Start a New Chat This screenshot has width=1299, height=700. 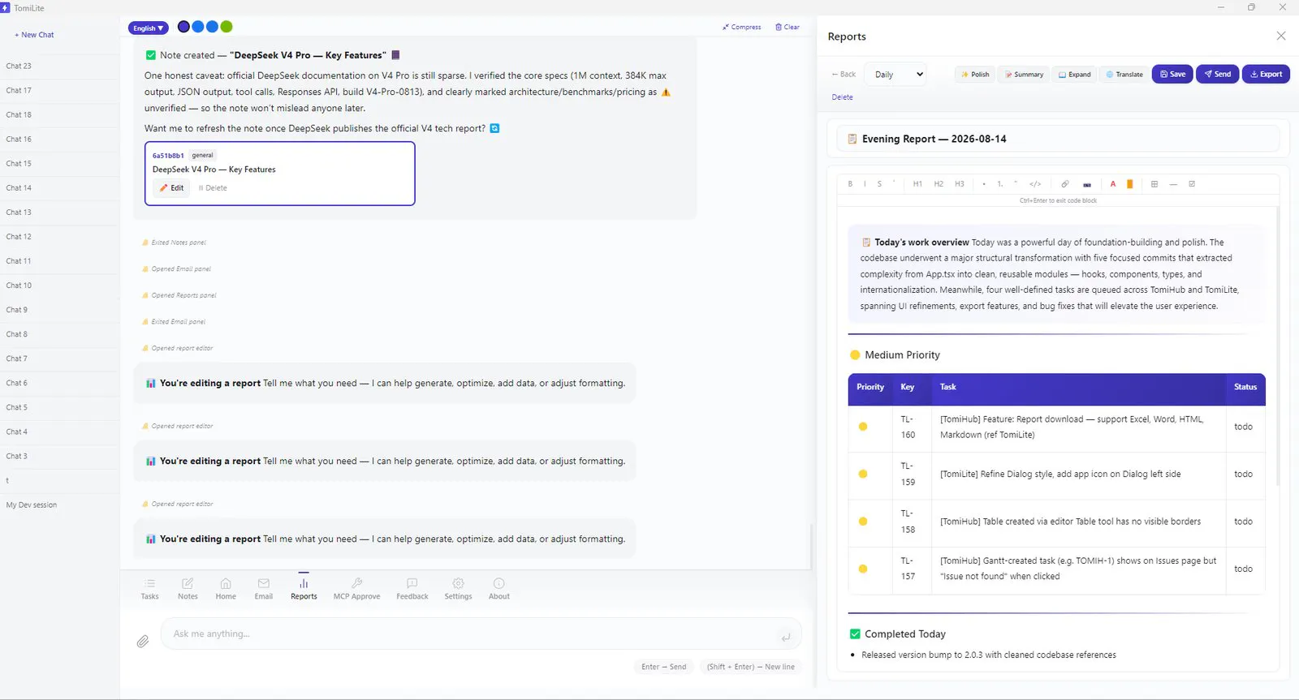point(34,35)
